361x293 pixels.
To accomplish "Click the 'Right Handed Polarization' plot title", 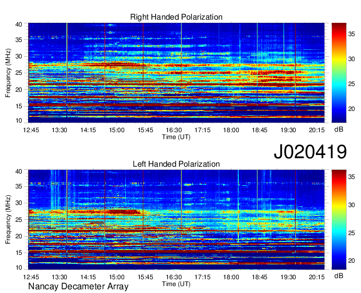I will pyautogui.click(x=176, y=17).
